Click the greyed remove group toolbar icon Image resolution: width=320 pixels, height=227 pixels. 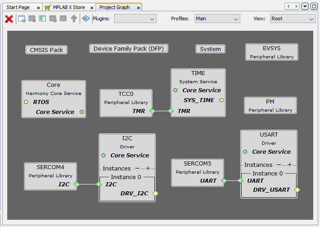click(32, 19)
